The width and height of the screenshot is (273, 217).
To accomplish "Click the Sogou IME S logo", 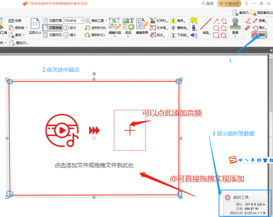I will (x=233, y=160).
